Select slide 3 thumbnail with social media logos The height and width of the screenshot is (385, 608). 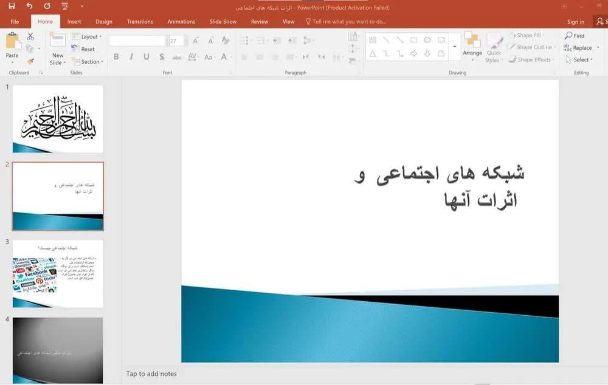(x=58, y=273)
